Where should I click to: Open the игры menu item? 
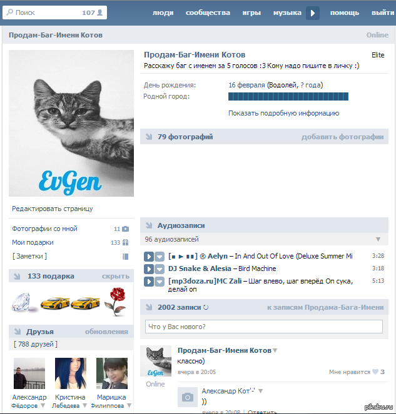pyautogui.click(x=251, y=12)
